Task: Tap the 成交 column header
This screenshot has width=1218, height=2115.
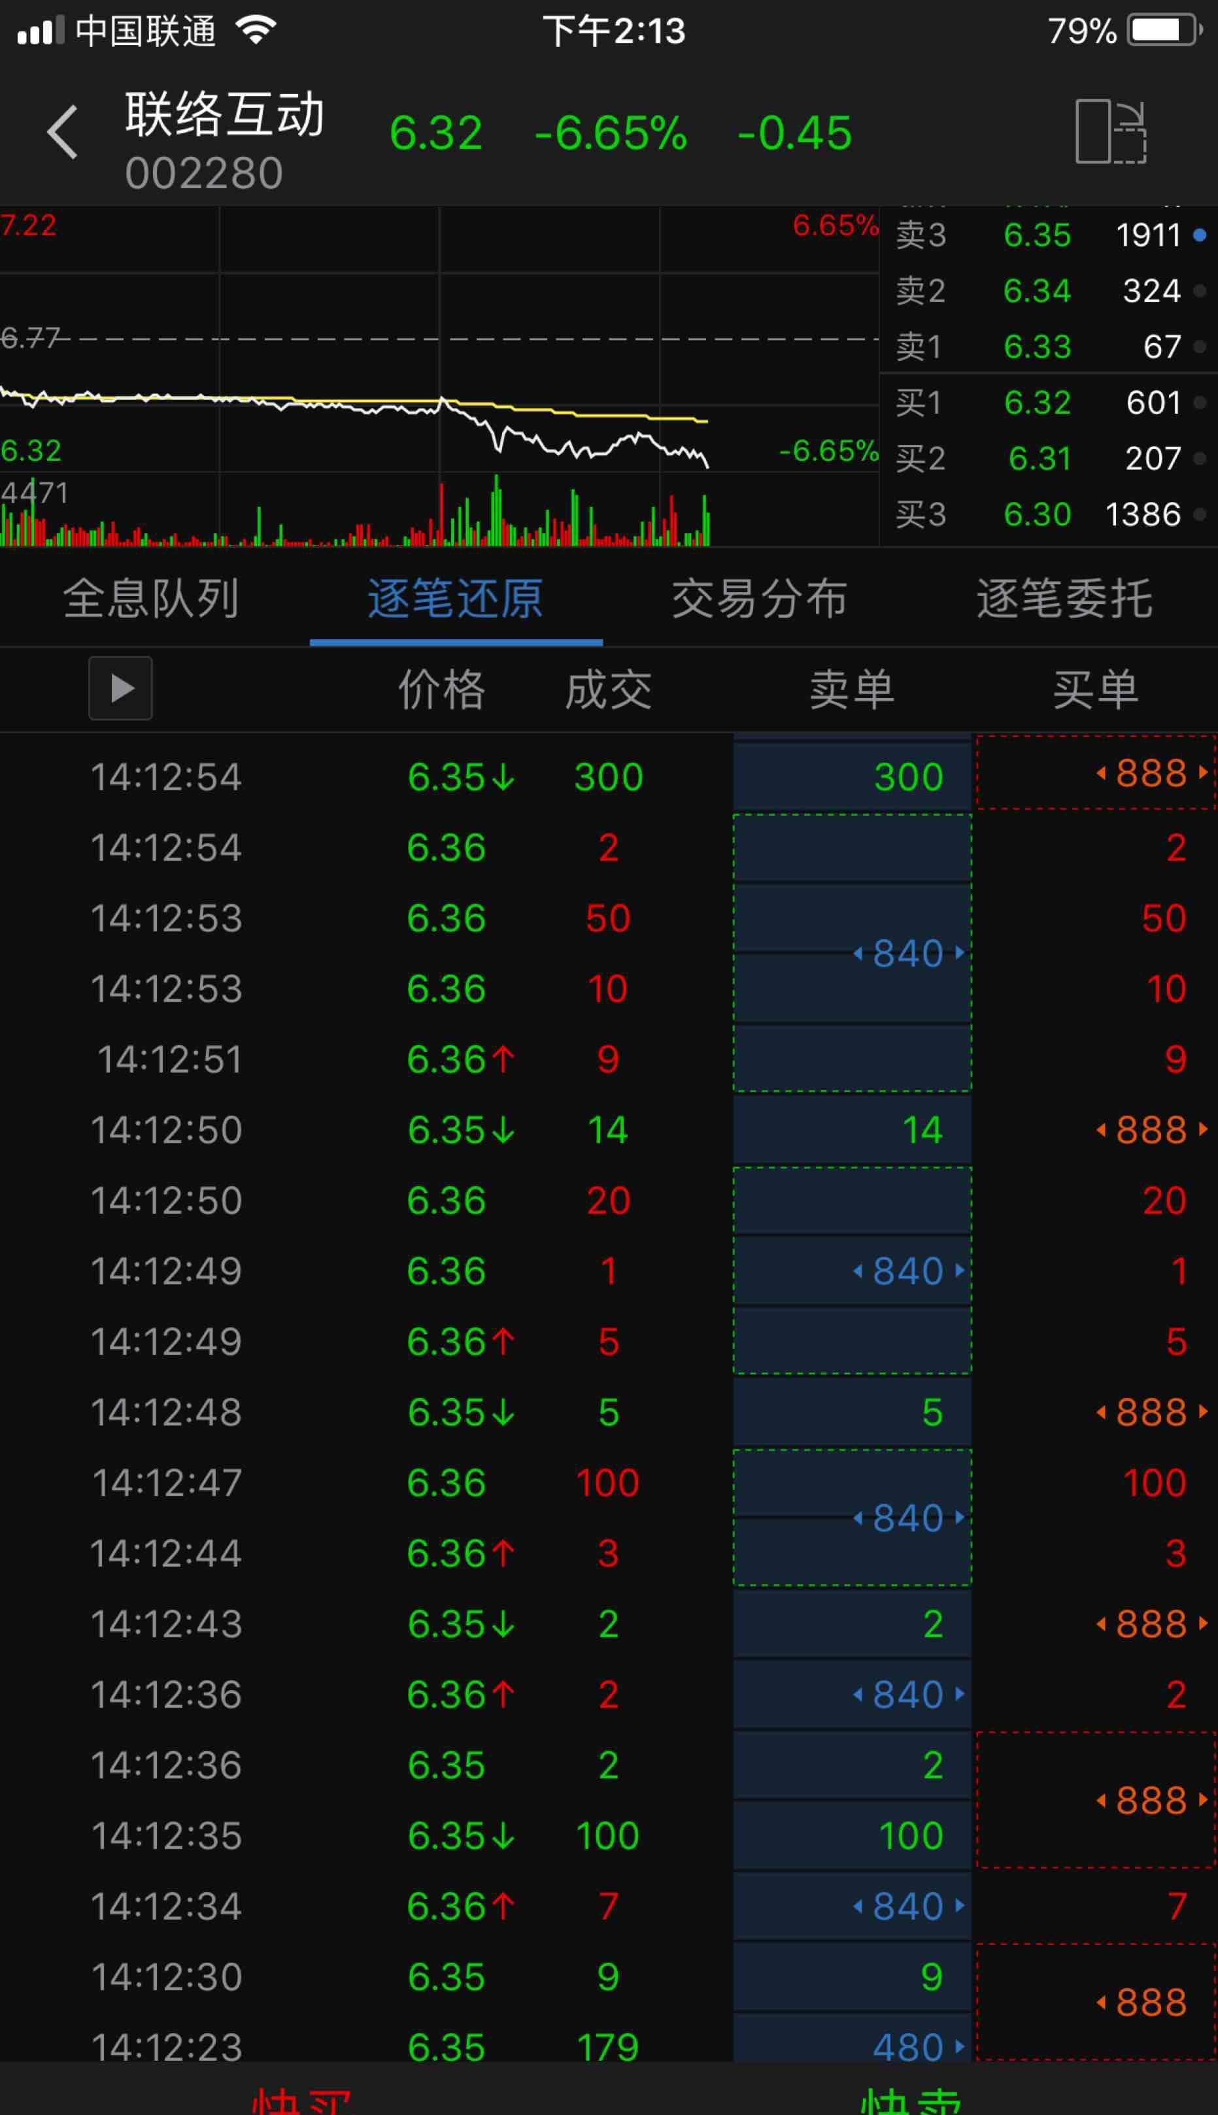Action: click(608, 689)
